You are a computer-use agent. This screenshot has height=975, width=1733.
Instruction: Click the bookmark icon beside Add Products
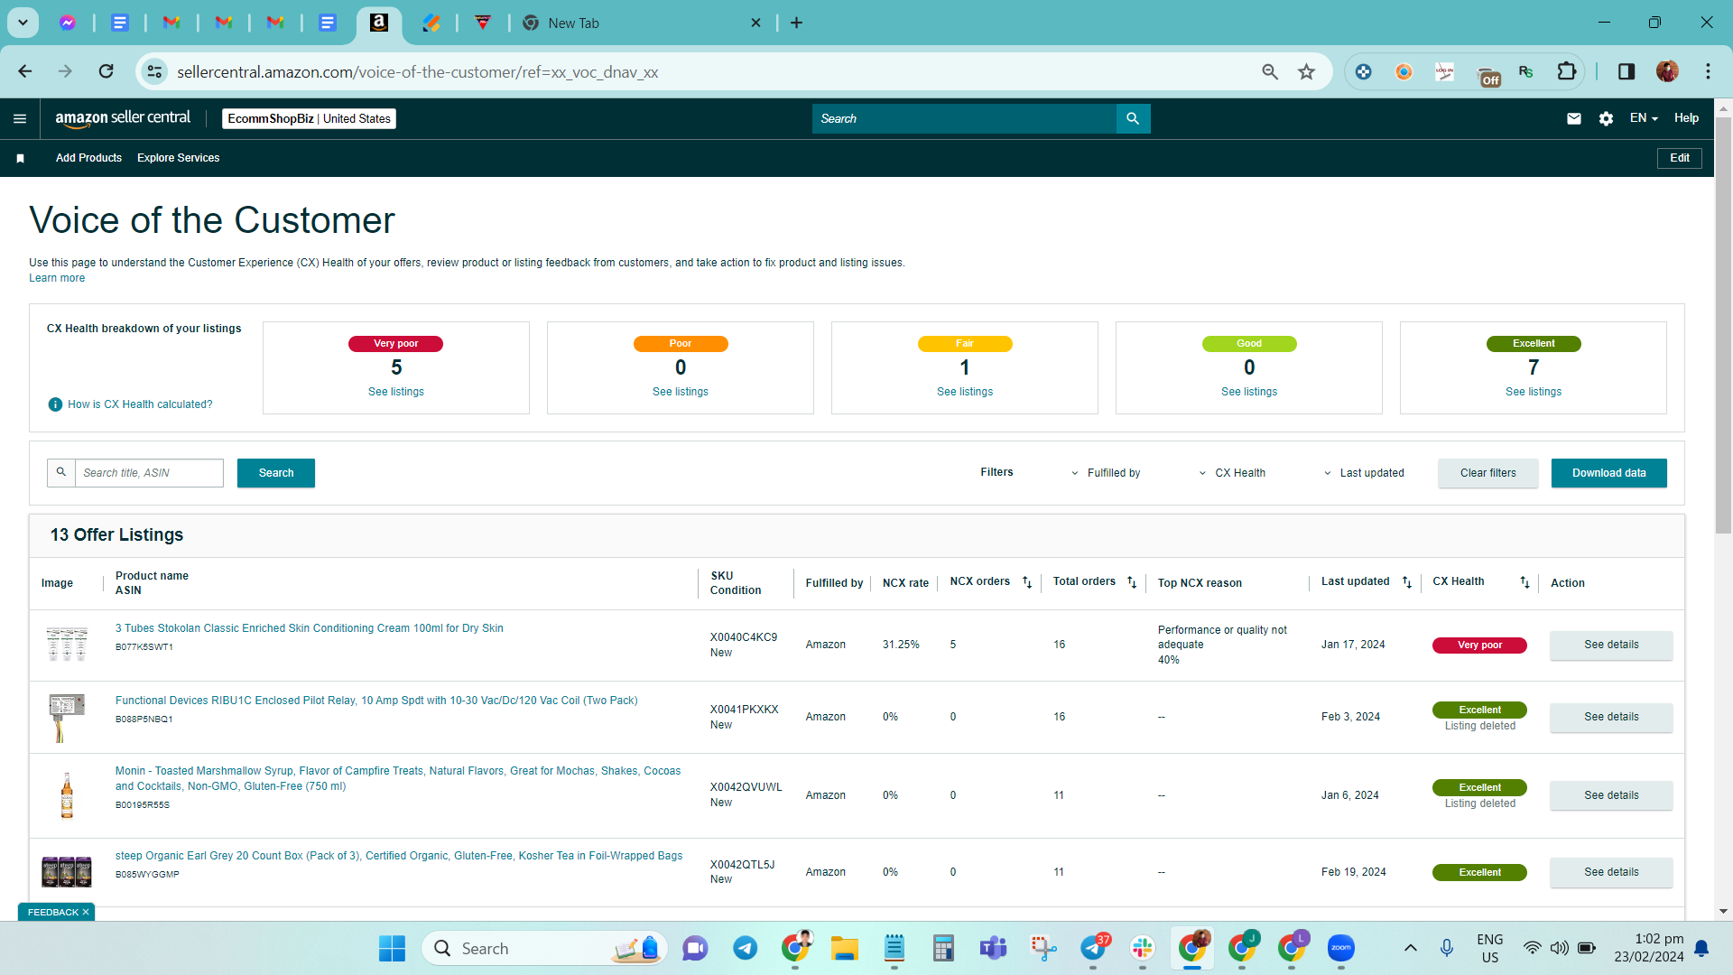pos(20,158)
